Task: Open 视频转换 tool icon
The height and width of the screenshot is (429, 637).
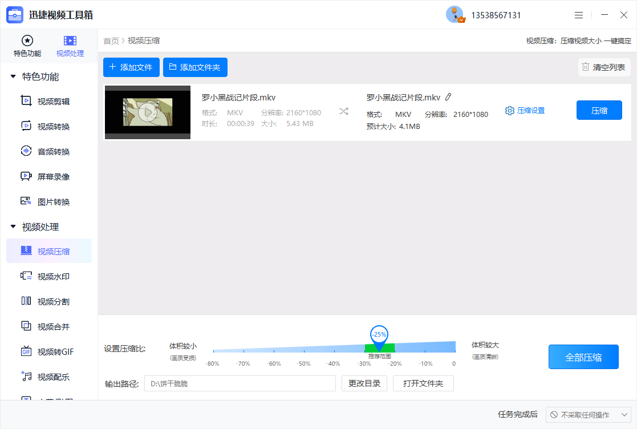Action: point(26,126)
